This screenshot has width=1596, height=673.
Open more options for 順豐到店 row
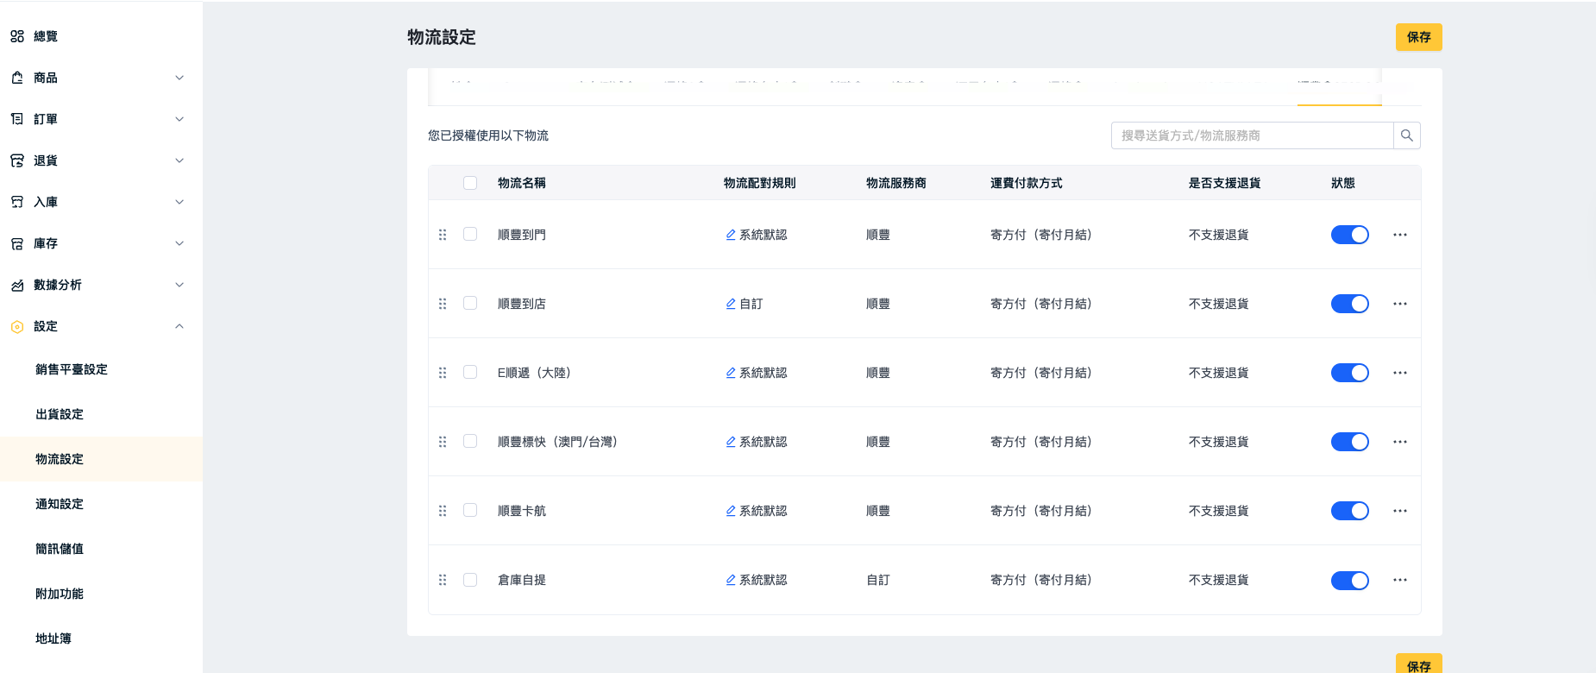tap(1400, 304)
